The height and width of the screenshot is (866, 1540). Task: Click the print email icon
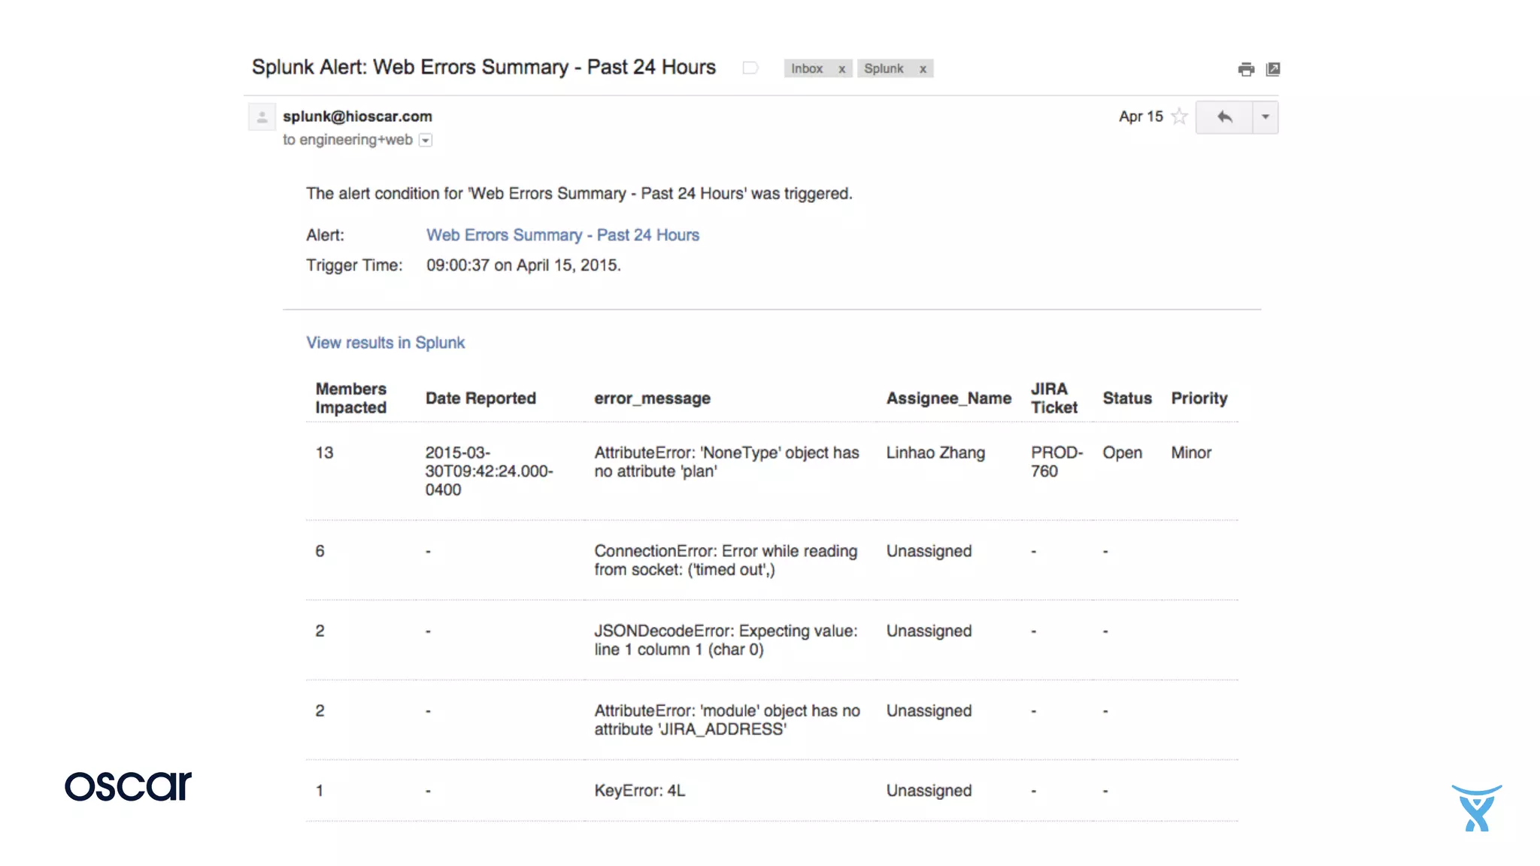1246,69
